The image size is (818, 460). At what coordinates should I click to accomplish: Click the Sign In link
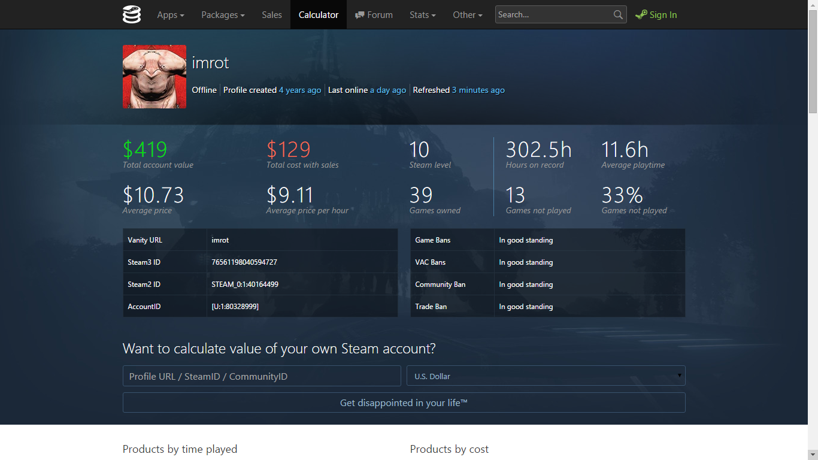(663, 15)
